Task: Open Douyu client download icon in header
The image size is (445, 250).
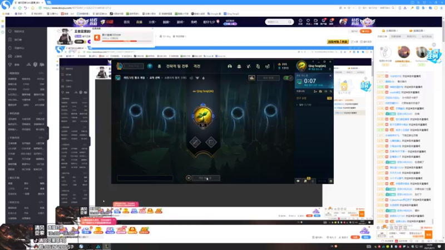Action: 323,22
